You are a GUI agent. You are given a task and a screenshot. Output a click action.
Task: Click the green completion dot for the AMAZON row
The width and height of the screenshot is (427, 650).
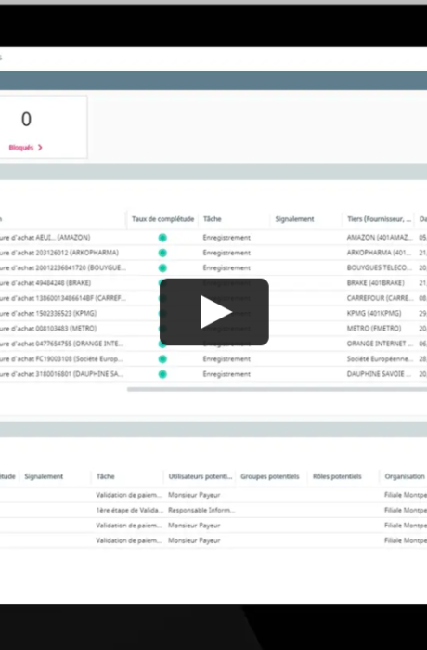pos(162,238)
